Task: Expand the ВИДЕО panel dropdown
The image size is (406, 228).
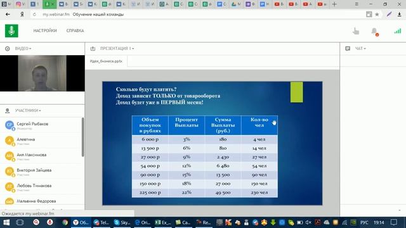Action: click(x=23, y=49)
